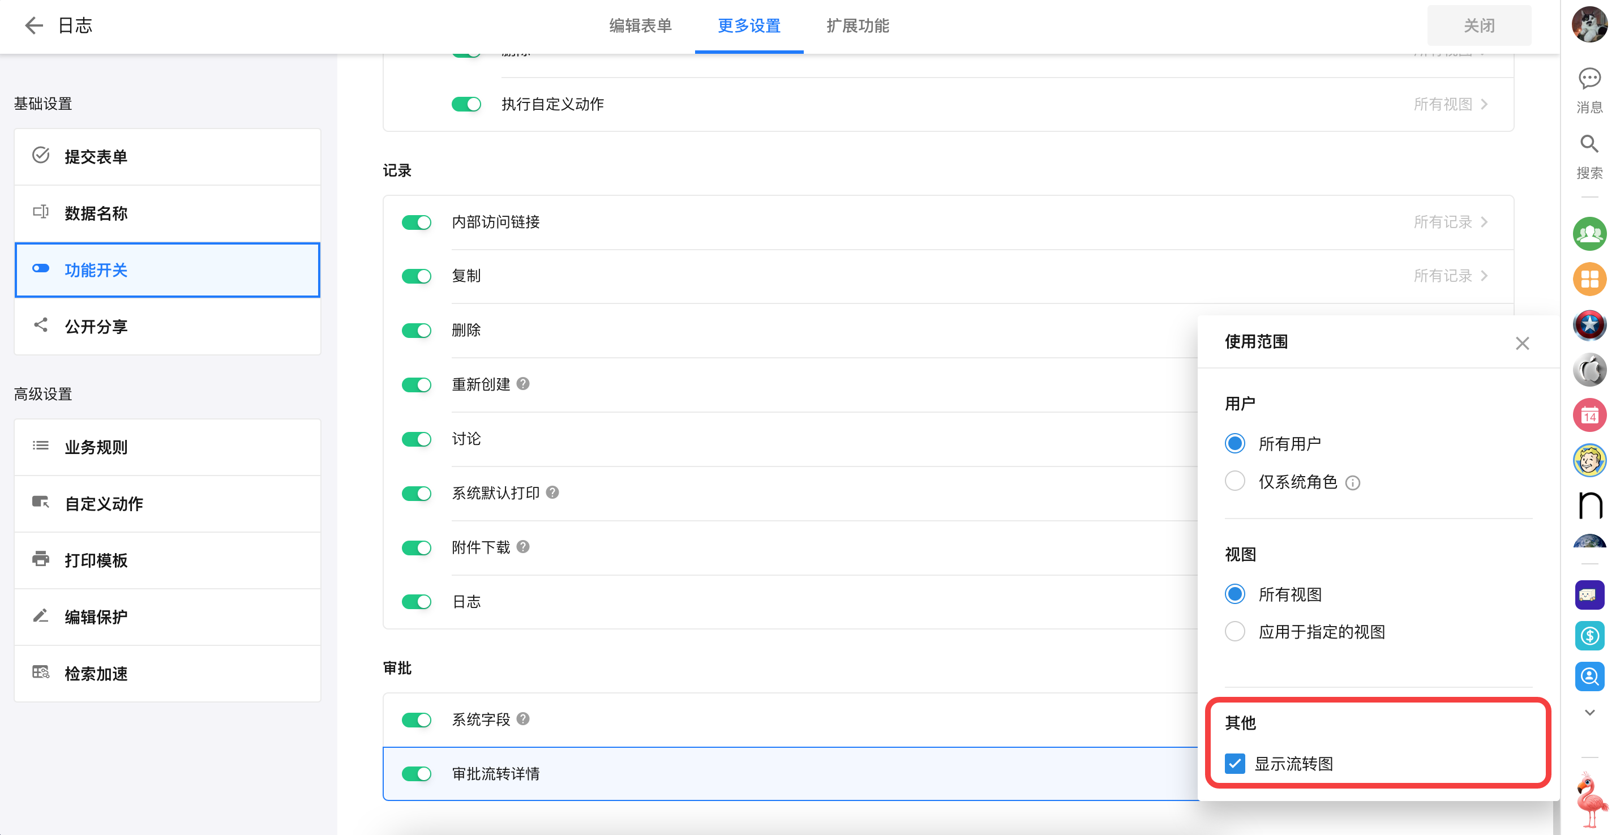Image resolution: width=1616 pixels, height=835 pixels.
Task: Click help icon next to 重新创建
Action: [x=523, y=384]
